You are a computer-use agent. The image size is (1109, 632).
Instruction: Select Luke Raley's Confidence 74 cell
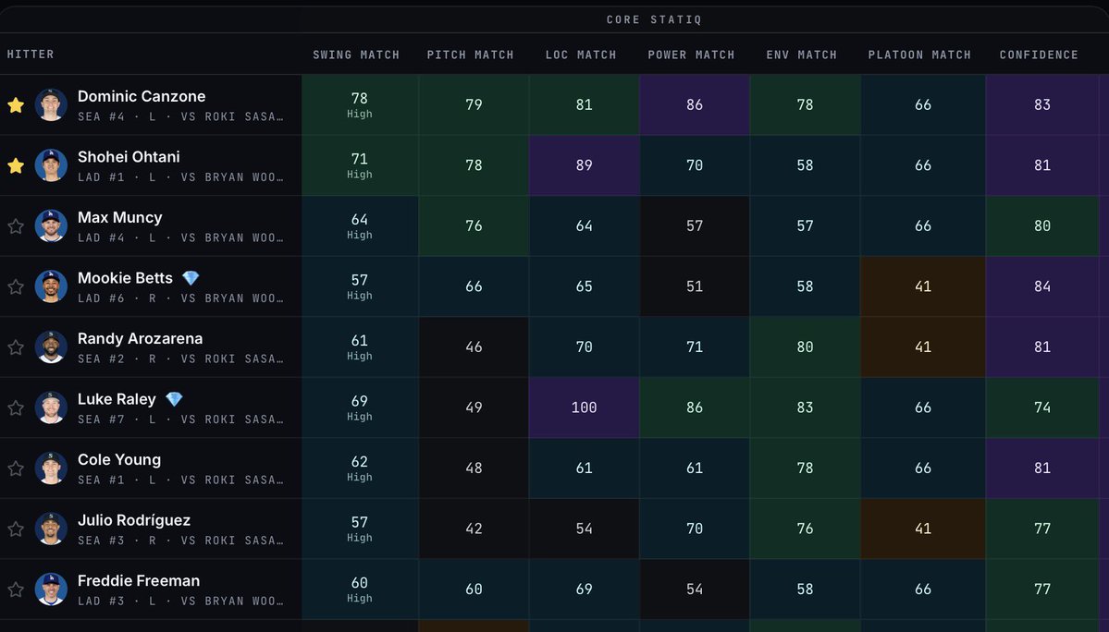pos(1042,407)
